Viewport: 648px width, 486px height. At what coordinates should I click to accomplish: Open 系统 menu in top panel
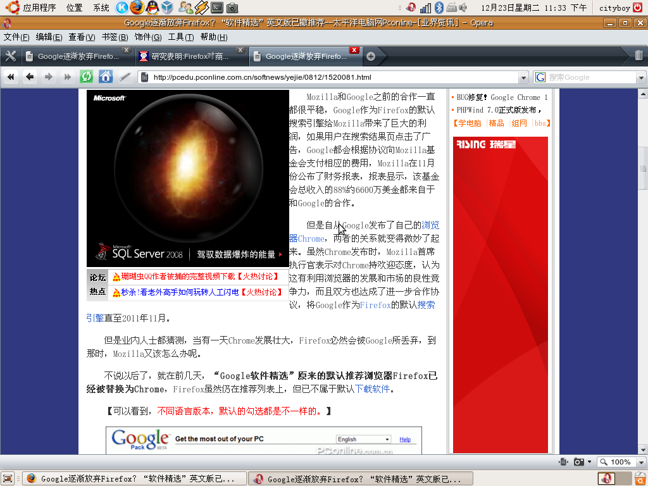(x=101, y=8)
